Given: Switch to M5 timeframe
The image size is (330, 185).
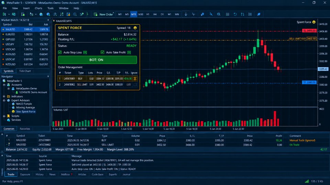Looking at the screenshot, I should coord(127,14).
